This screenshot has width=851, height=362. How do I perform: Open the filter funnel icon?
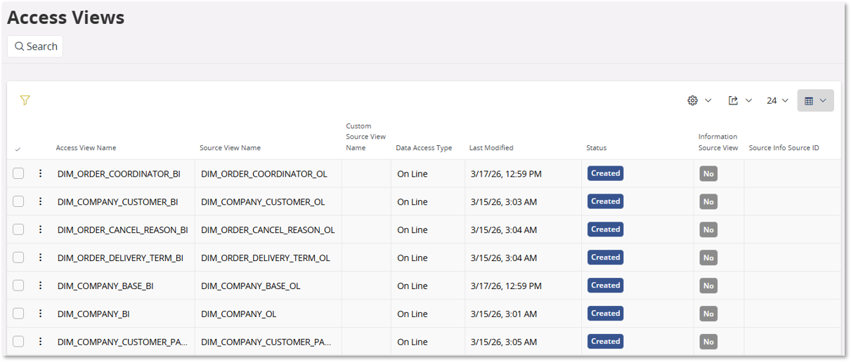click(25, 100)
